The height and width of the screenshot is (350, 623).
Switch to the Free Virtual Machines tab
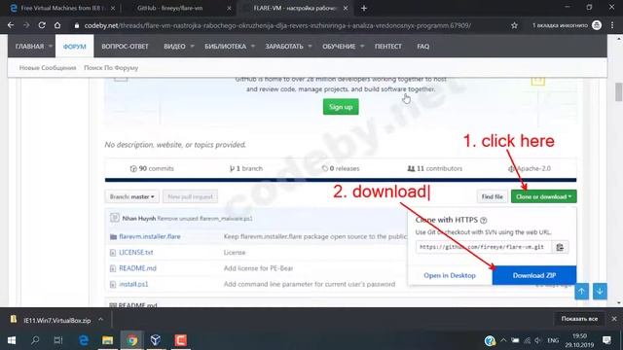(61, 8)
